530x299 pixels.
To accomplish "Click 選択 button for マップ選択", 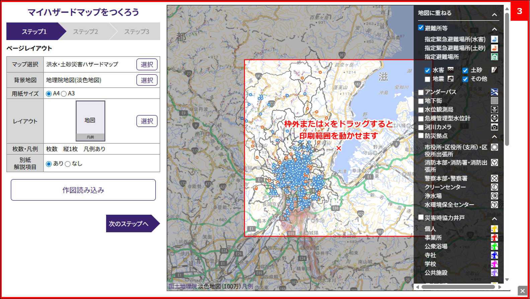I will [147, 65].
